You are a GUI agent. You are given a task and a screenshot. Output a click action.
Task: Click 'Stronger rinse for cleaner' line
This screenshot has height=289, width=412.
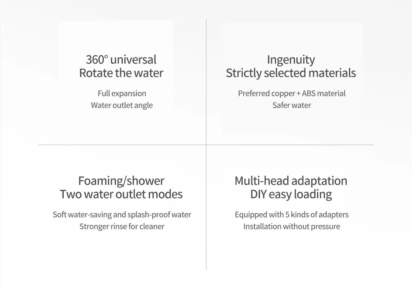(x=122, y=226)
